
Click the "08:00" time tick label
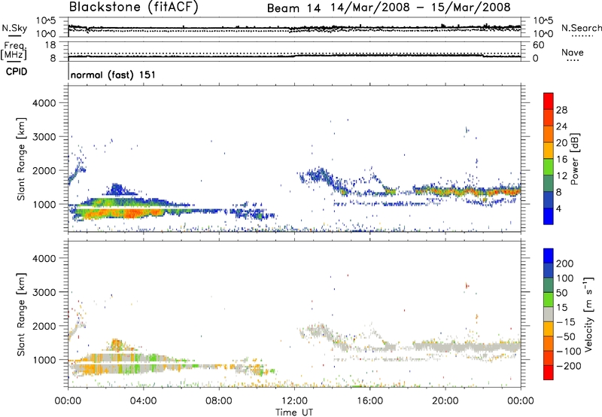(x=219, y=401)
